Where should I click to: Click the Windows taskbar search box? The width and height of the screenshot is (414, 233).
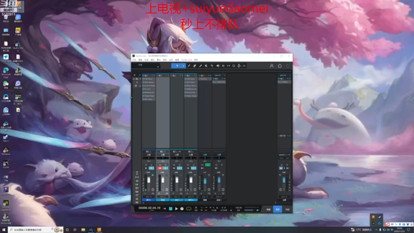point(35,230)
